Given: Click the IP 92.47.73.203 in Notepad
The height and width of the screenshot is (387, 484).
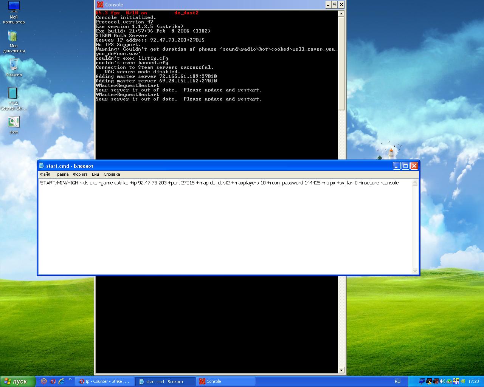Looking at the screenshot, I should [x=152, y=183].
